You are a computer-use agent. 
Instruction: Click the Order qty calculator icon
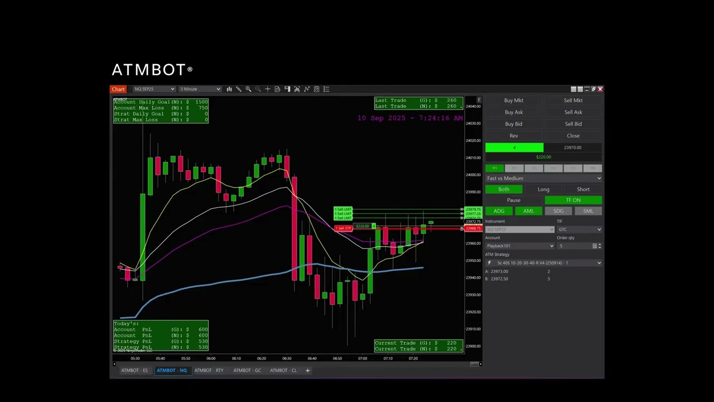pyautogui.click(x=595, y=246)
